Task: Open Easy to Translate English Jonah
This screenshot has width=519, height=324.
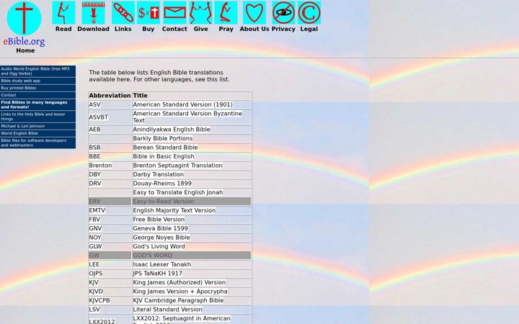Action: [178, 192]
